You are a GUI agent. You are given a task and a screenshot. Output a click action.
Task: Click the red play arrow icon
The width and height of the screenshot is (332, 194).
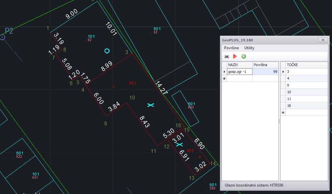pos(235,56)
